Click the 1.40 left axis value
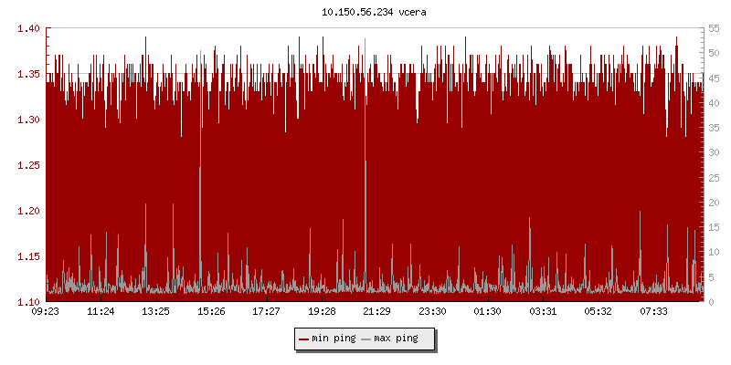731x365 pixels. point(29,29)
